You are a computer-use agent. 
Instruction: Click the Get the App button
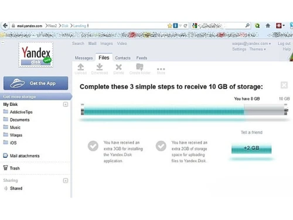pos(36,83)
